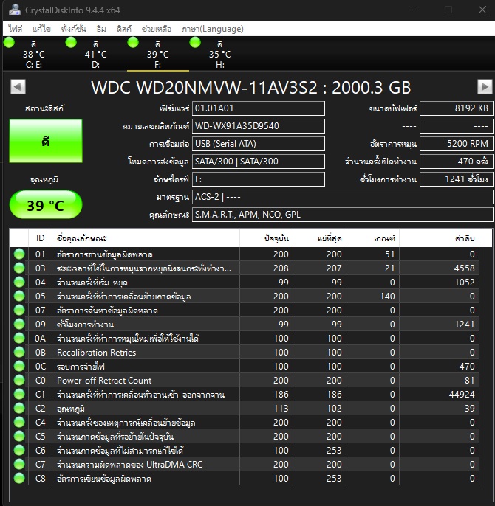
Task: Open the ไฟล์ (File) menu
Action: [x=16, y=29]
